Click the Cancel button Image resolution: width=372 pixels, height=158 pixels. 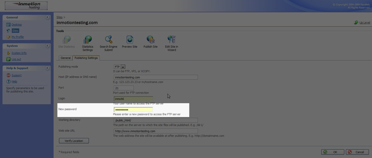357,152
